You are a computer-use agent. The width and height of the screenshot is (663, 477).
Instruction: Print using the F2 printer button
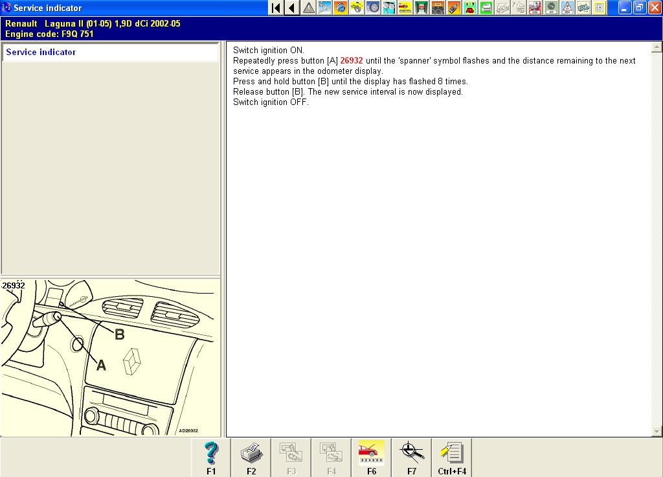[251, 458]
